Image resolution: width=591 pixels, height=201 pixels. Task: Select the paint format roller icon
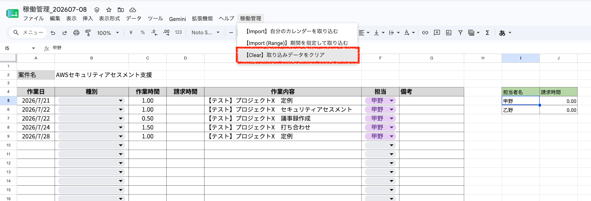88,33
